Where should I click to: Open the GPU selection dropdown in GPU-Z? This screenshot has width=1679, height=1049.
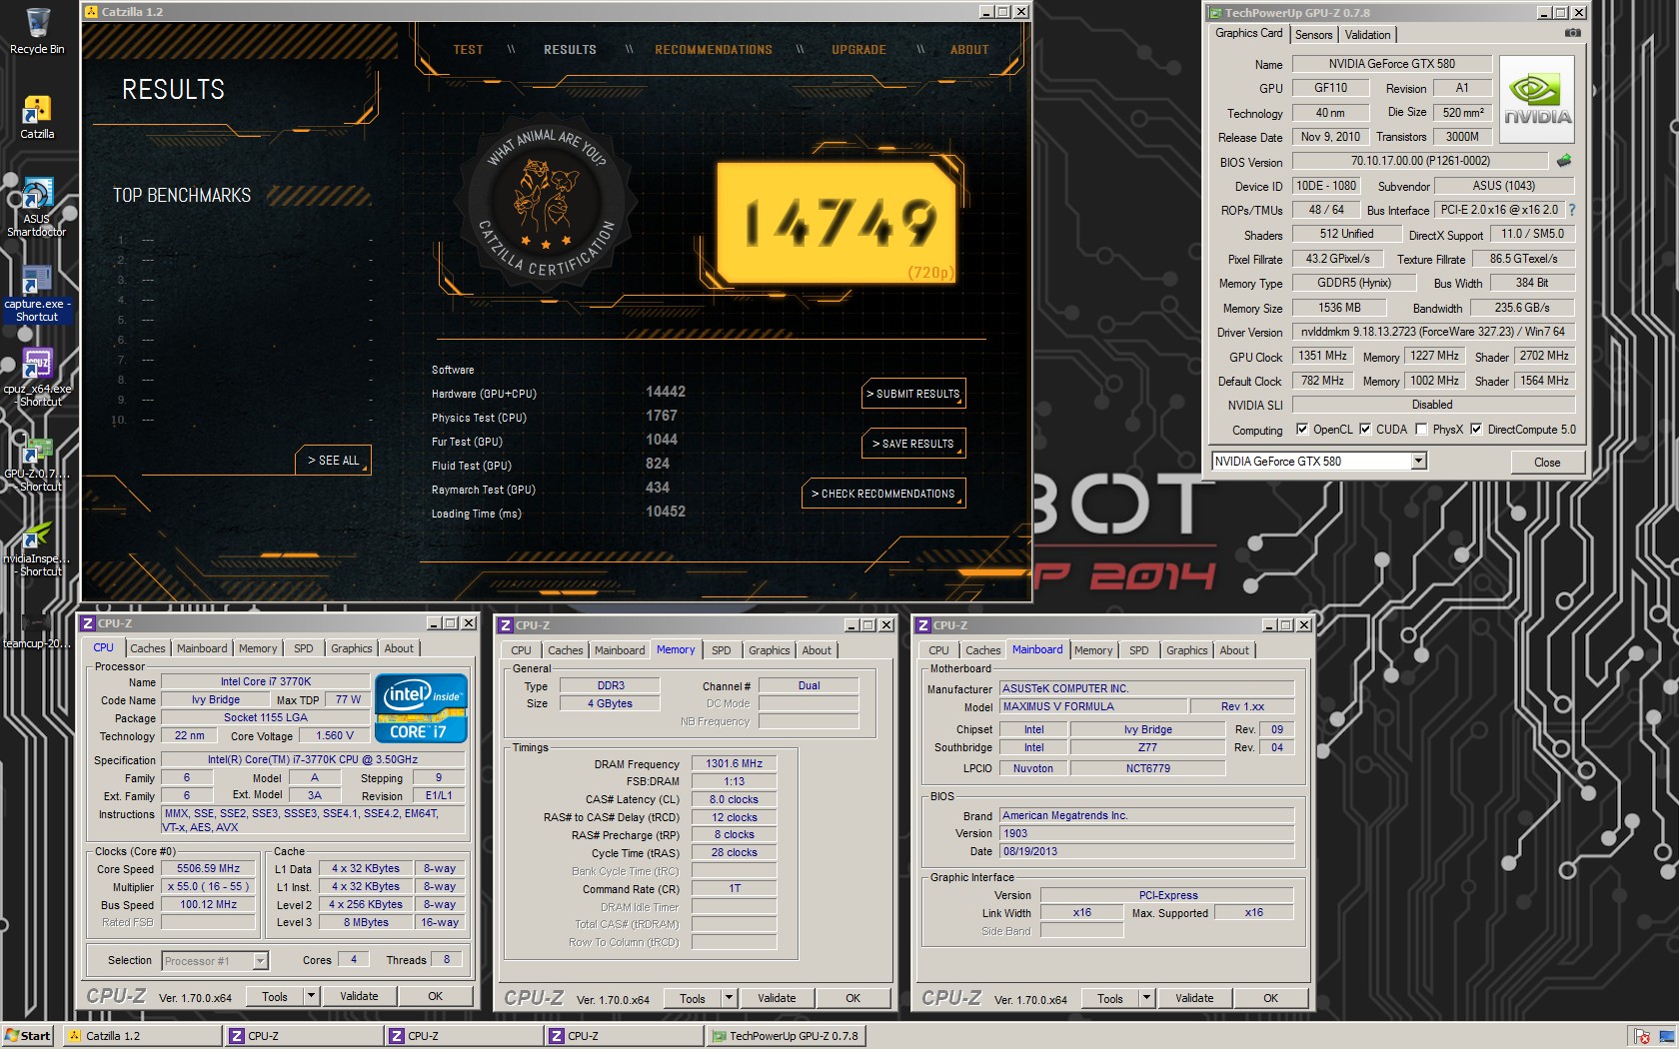(x=1418, y=461)
